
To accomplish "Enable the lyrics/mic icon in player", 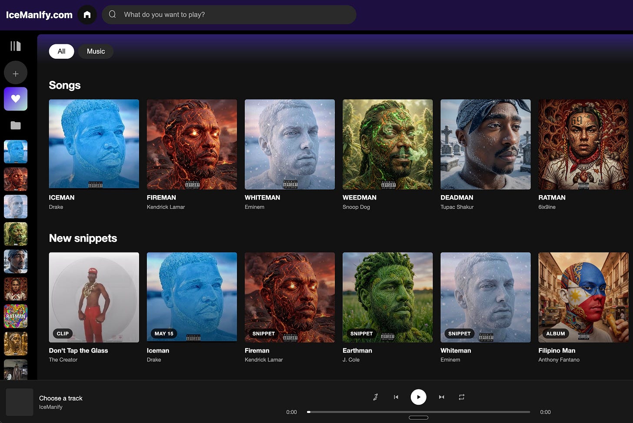I will [x=376, y=397].
